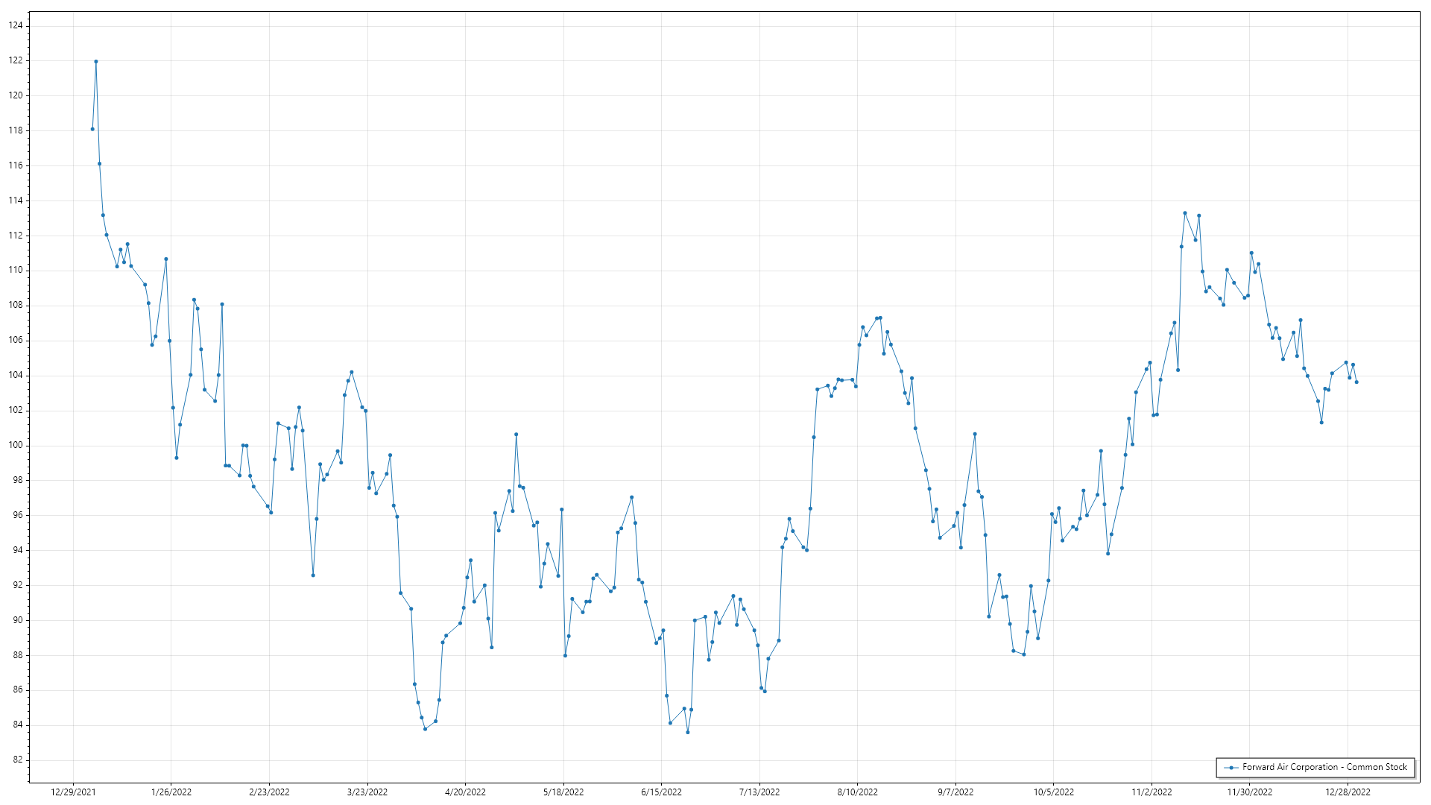This screenshot has height=805, width=1431.
Task: Click the 3/23/2022 date axis label
Action: (x=367, y=792)
